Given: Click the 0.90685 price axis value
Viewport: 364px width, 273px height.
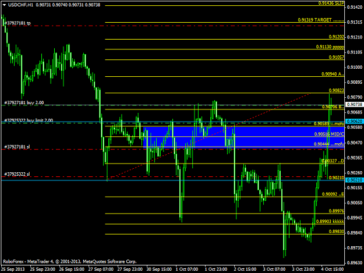Looking at the screenshot, I should [355, 112].
